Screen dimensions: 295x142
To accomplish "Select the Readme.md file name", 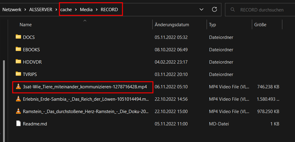I will [35, 124].
